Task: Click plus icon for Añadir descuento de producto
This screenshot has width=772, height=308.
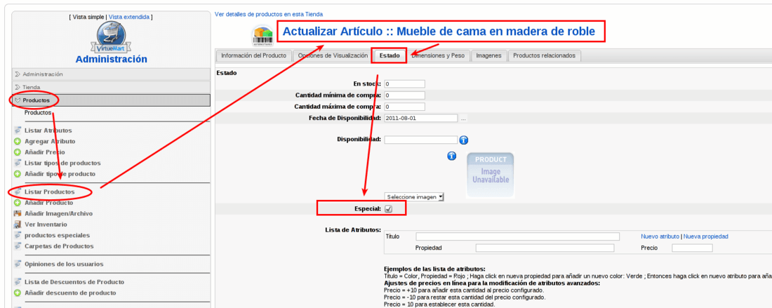Action: pyautogui.click(x=18, y=293)
